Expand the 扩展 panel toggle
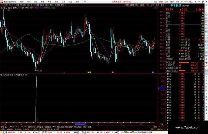This screenshot has width=208, height=134. tap(3, 129)
